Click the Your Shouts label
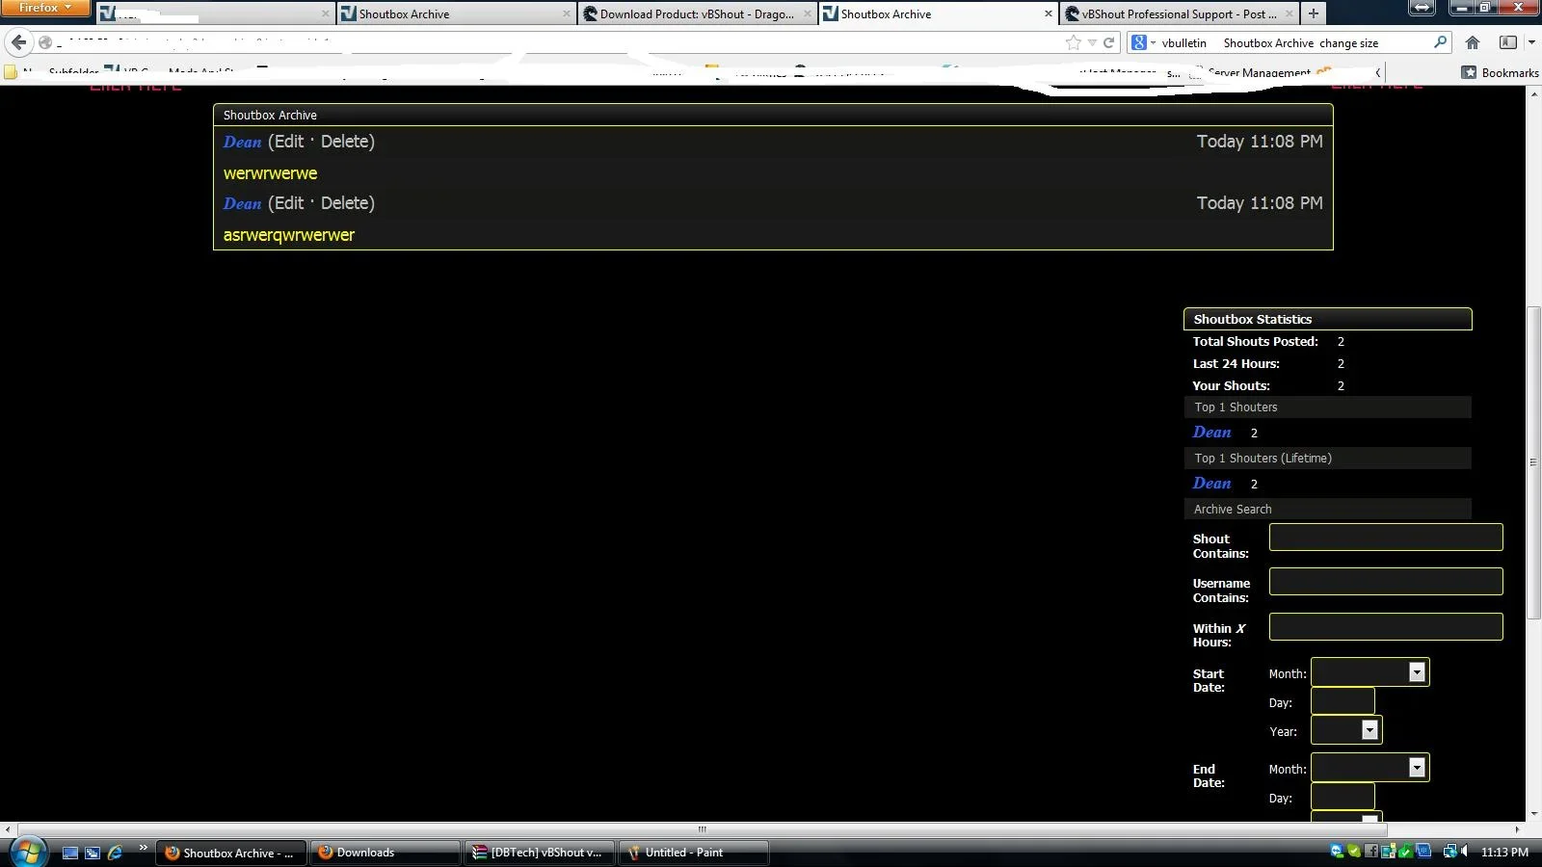This screenshot has width=1542, height=867. tap(1231, 386)
